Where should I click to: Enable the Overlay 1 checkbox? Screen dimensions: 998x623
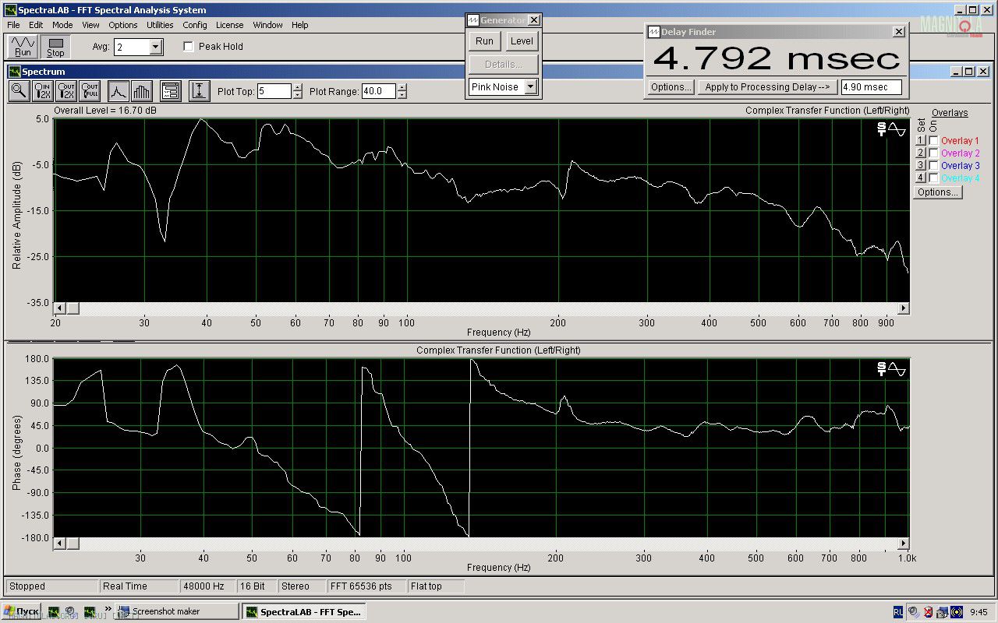(x=933, y=141)
